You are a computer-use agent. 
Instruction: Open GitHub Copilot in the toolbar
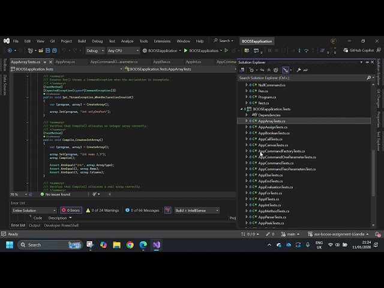(359, 50)
